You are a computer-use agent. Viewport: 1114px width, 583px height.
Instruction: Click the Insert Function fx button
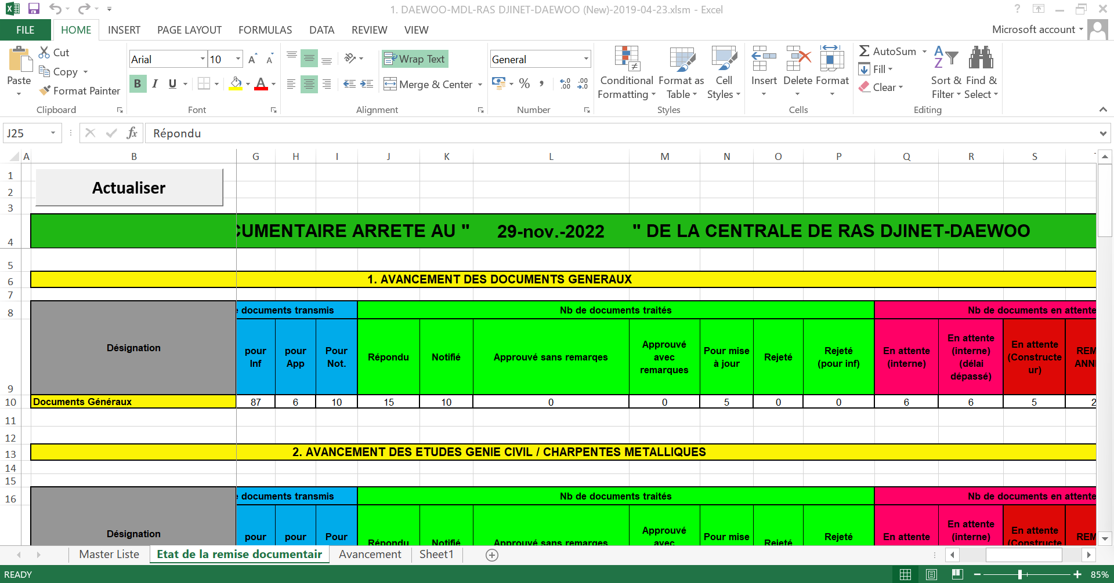coord(132,133)
